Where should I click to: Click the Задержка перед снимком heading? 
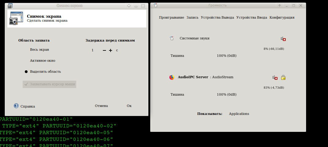110,41
